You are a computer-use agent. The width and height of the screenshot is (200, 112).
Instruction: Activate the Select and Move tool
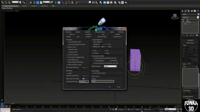[x=34, y=2]
